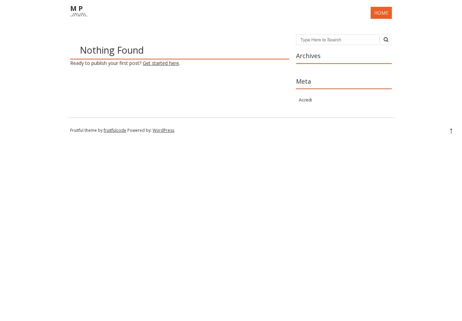Image resolution: width=462 pixels, height=321 pixels.
Task: Click the "M P" site title
Action: pos(76,9)
